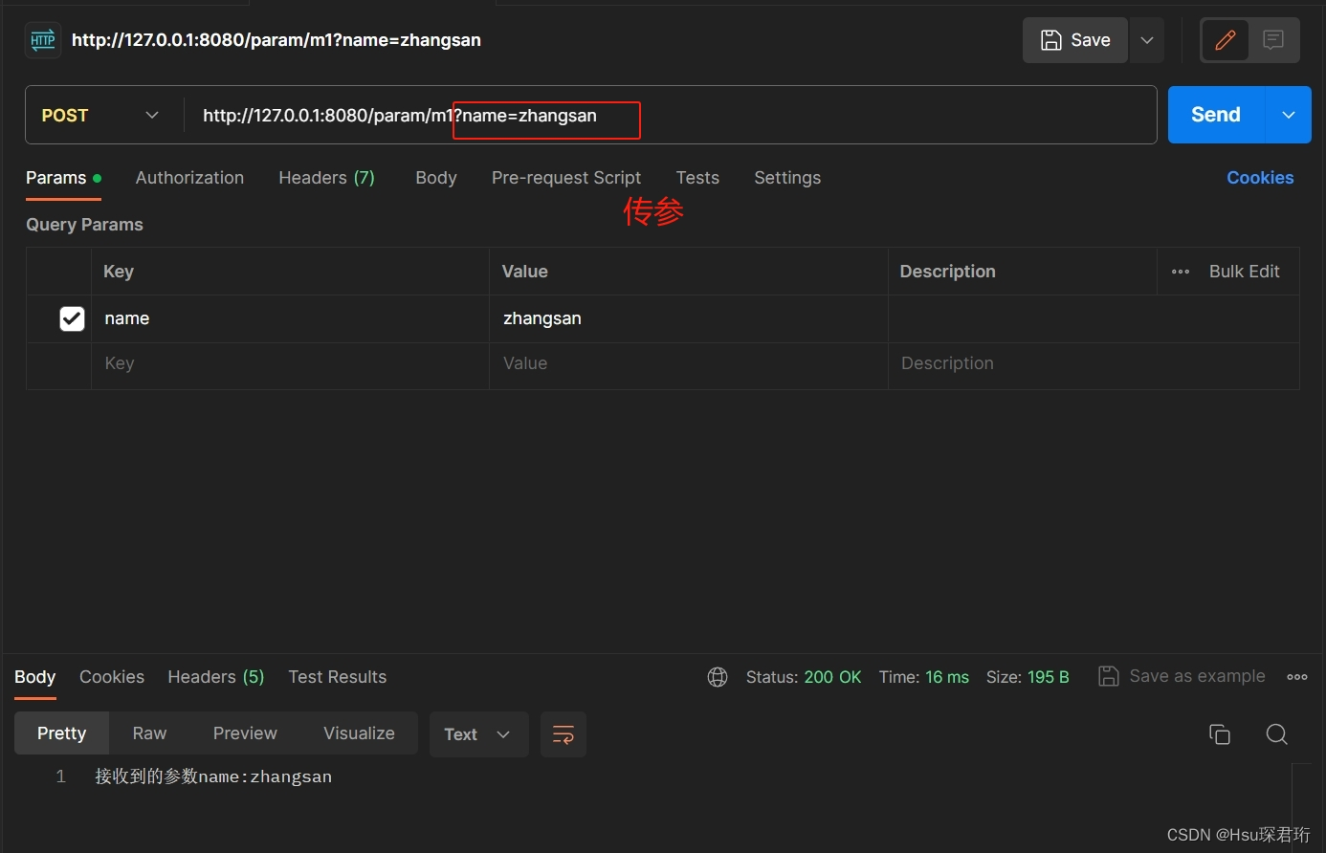Open the response more options ellipsis
This screenshot has height=853, width=1326.
coord(1297,677)
